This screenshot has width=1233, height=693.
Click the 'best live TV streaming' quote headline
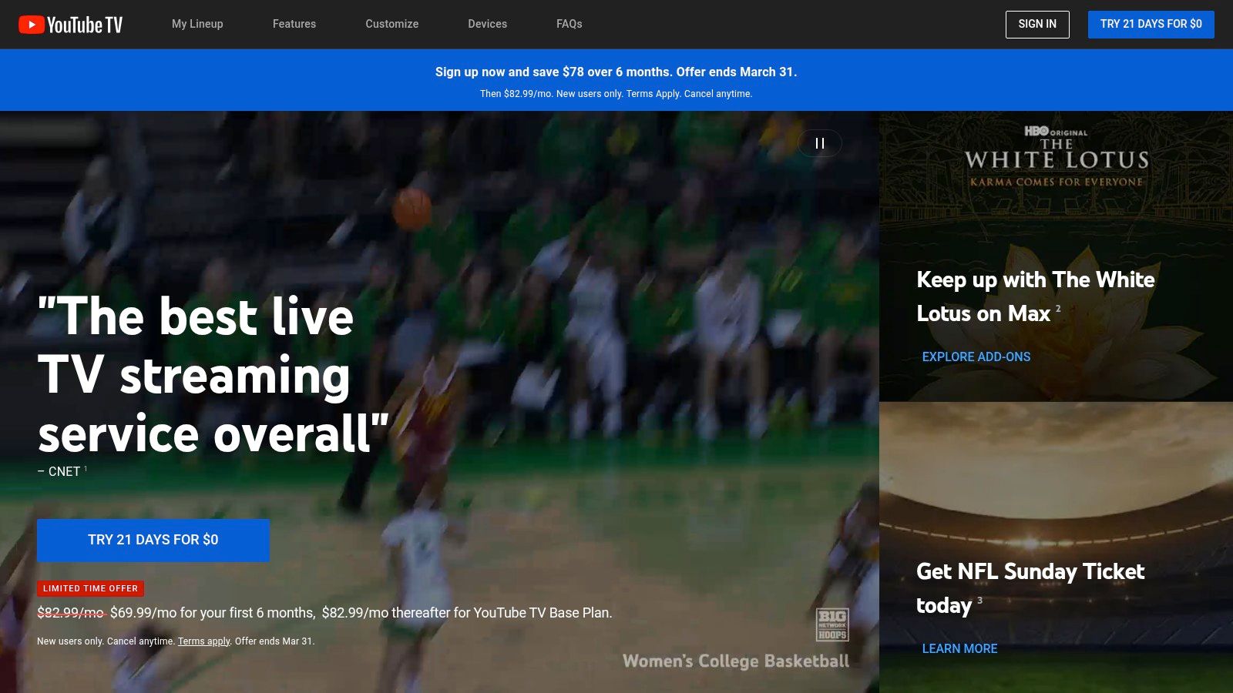tap(213, 375)
